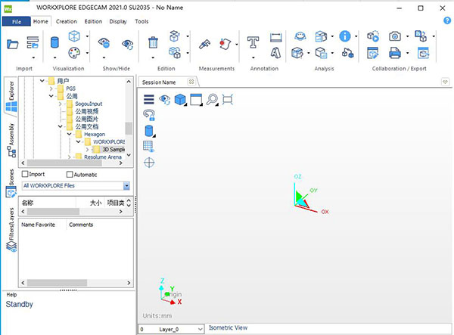Open the Import folder icon
Screen dimensions: 454x335
[13, 45]
